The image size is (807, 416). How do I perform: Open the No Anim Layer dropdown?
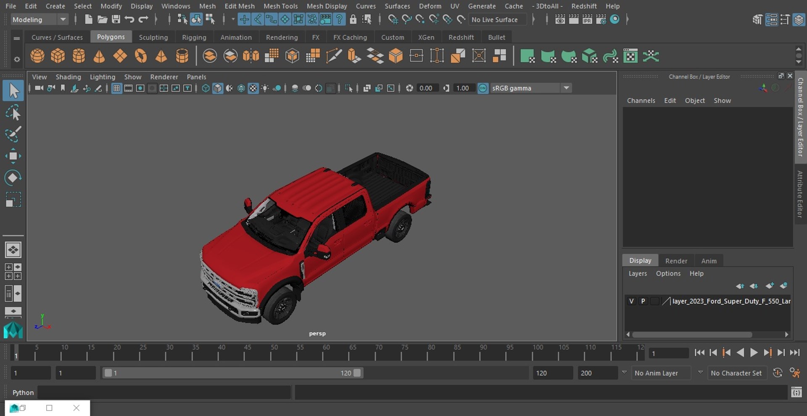click(x=662, y=373)
